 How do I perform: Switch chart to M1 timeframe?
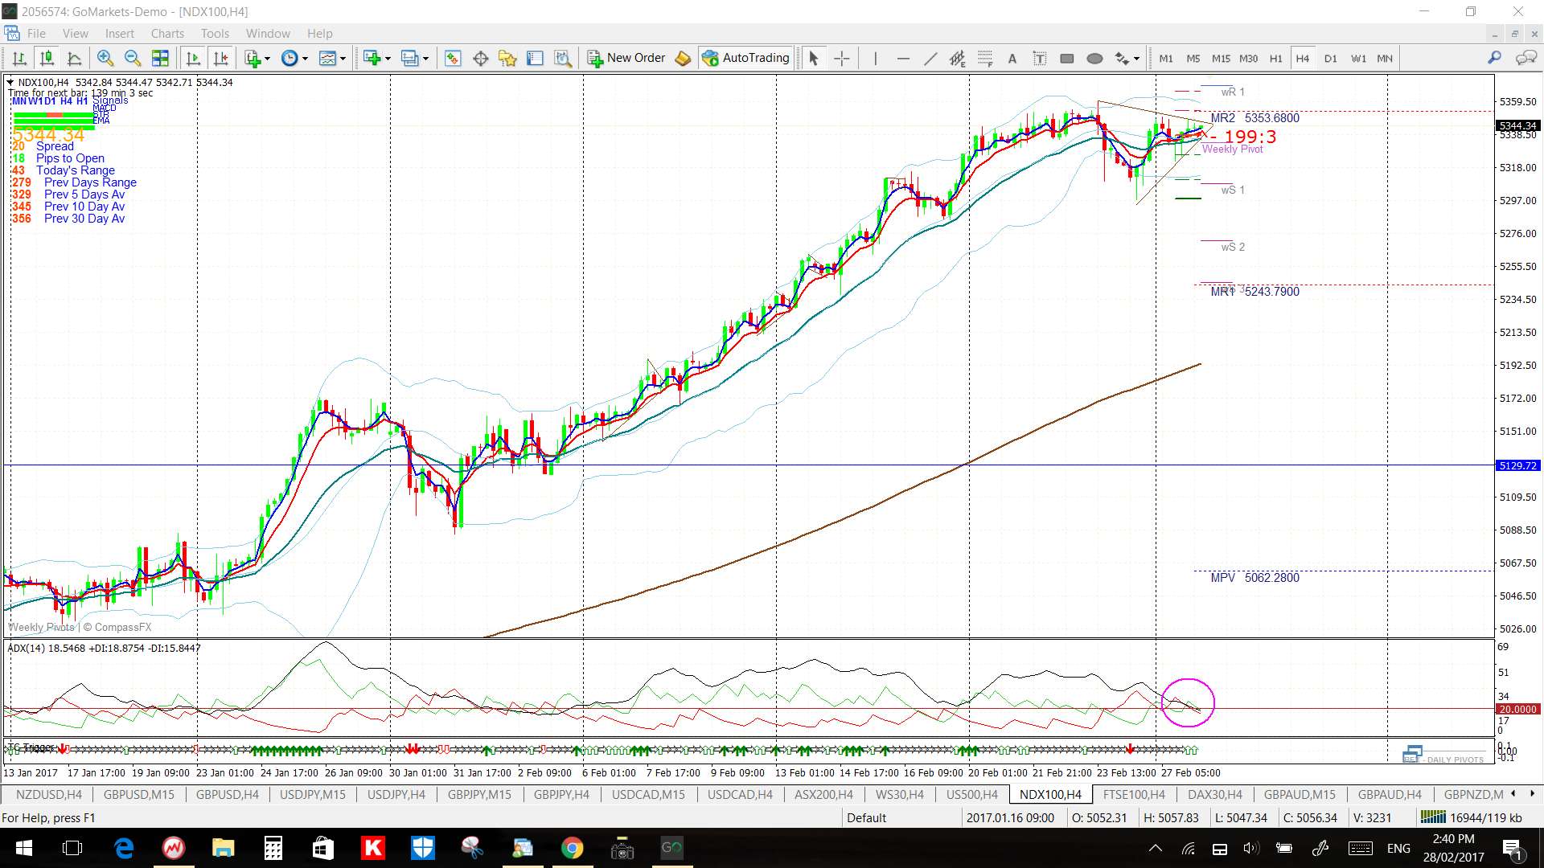pyautogui.click(x=1166, y=58)
